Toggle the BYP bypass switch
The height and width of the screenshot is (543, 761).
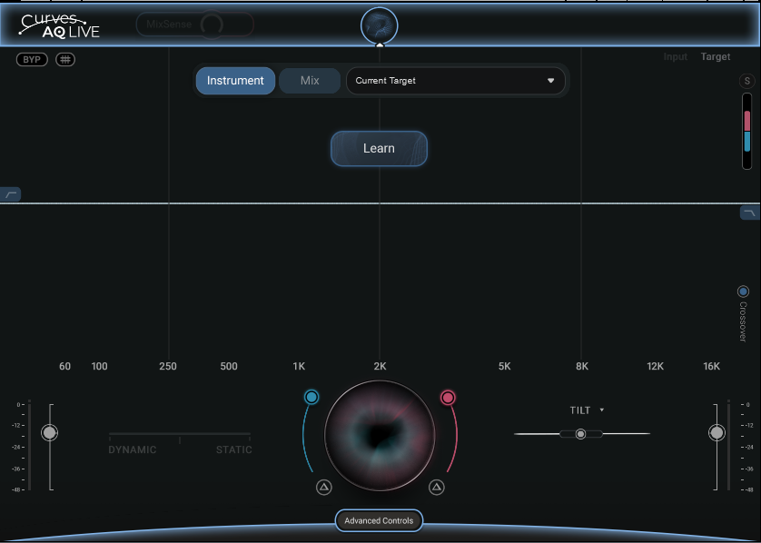32,58
